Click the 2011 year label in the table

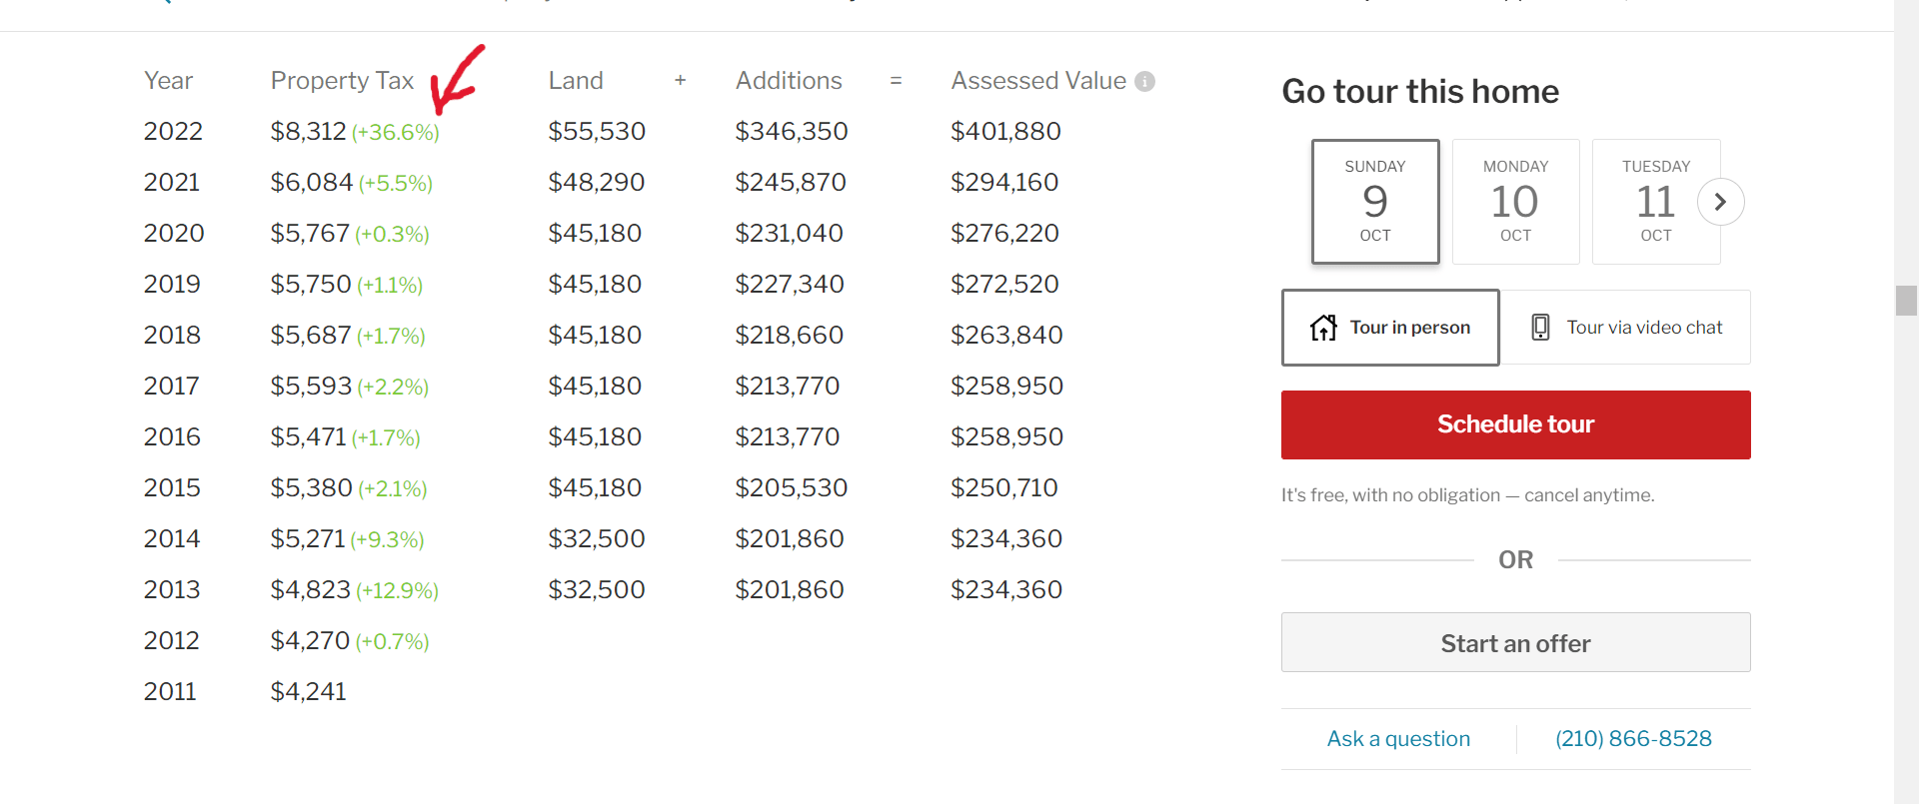[171, 690]
